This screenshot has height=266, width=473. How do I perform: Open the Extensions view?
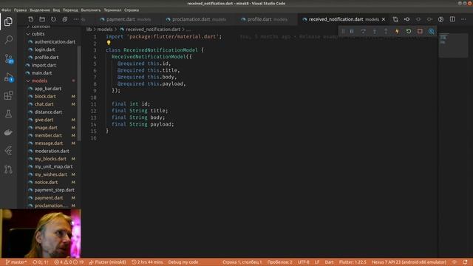8,95
